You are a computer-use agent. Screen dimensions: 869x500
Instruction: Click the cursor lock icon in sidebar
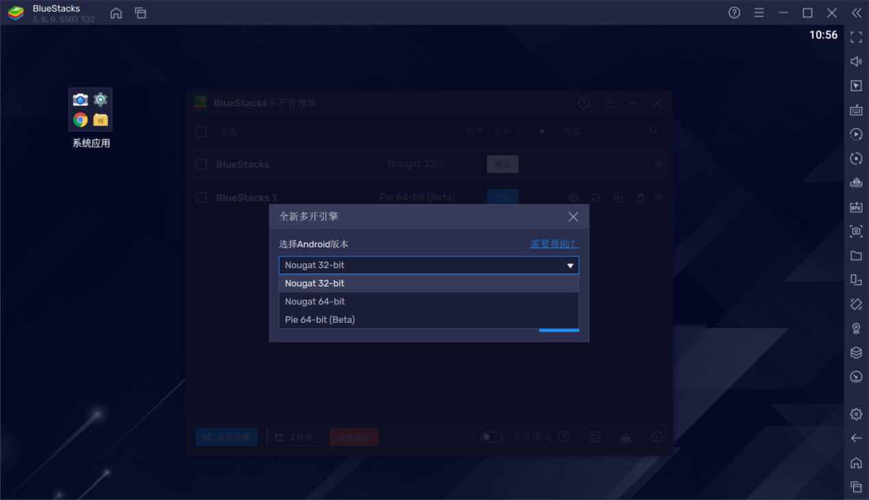[x=856, y=85]
